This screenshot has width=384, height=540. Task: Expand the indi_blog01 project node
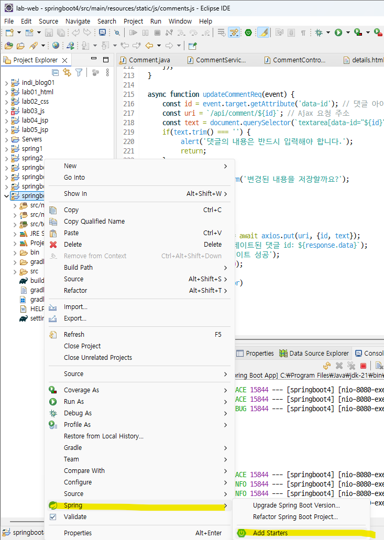(6, 83)
